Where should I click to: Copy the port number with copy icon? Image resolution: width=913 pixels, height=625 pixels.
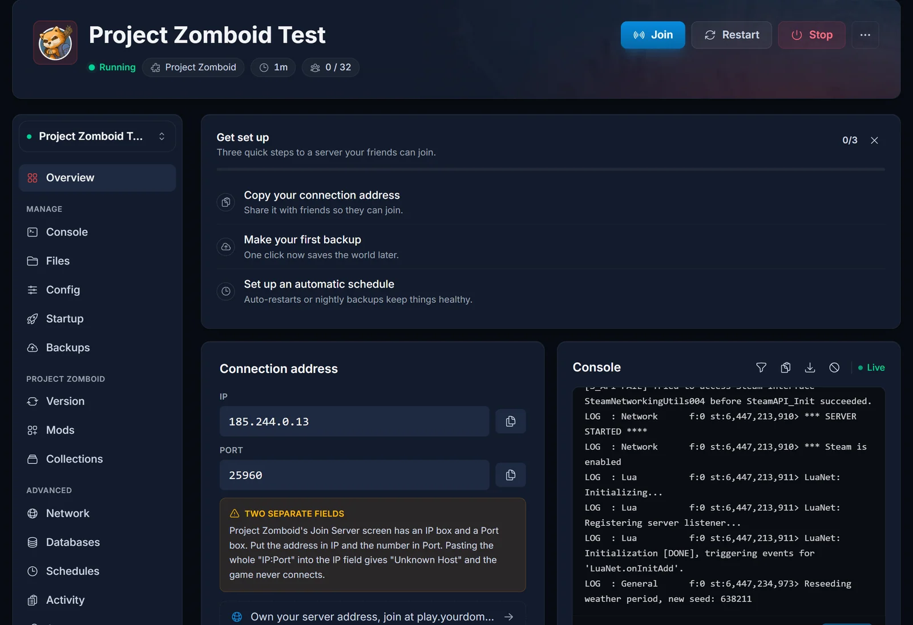511,475
